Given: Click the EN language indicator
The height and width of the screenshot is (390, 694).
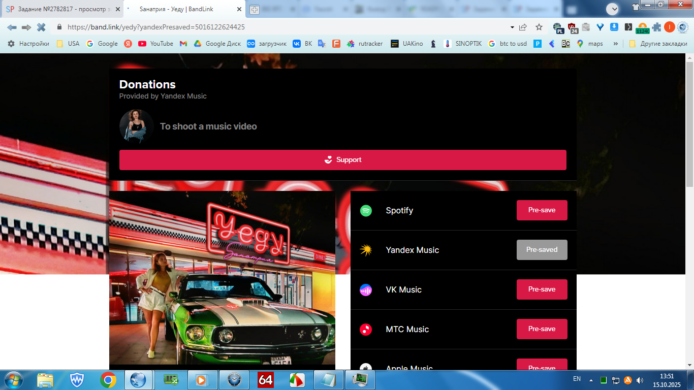Looking at the screenshot, I should [577, 379].
